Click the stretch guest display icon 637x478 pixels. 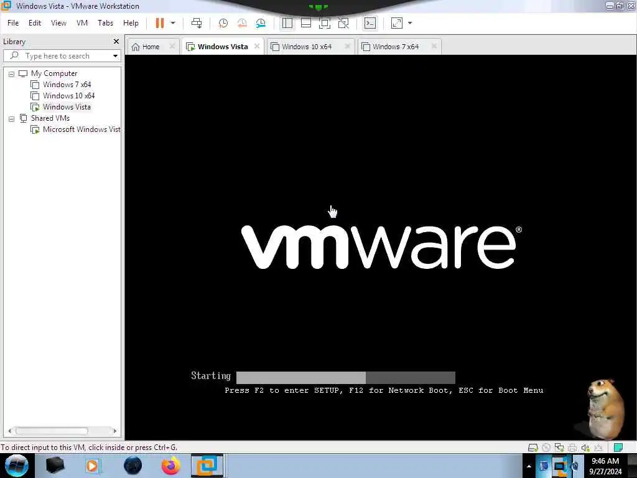click(x=397, y=23)
